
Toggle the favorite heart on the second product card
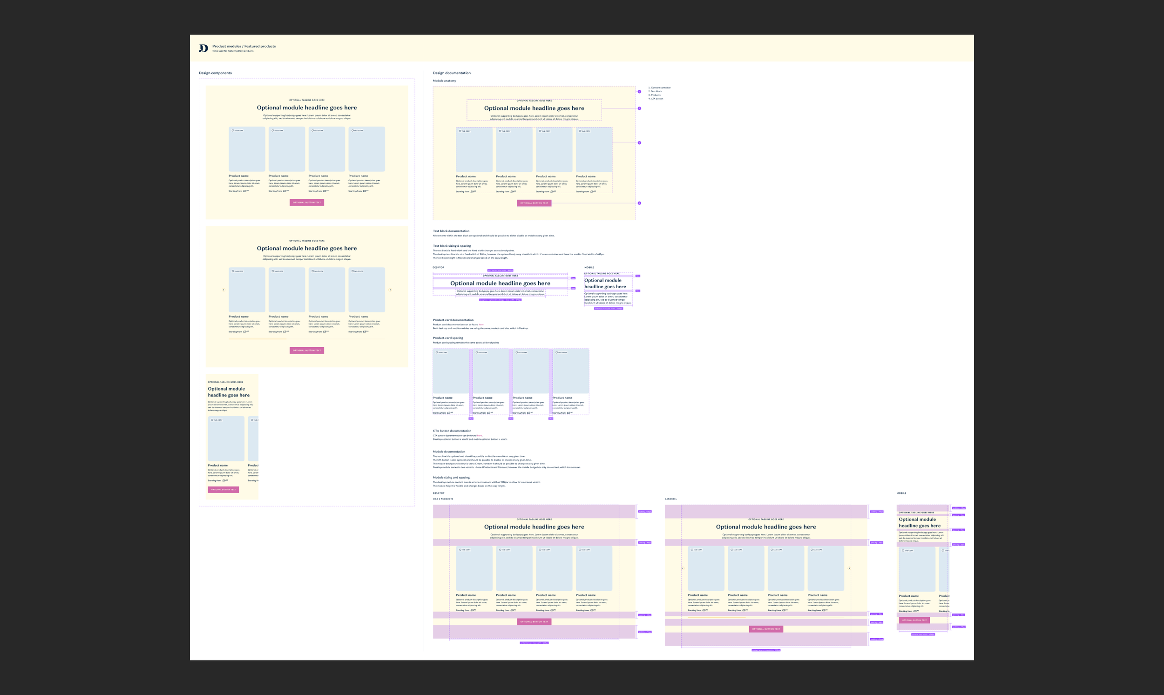273,131
